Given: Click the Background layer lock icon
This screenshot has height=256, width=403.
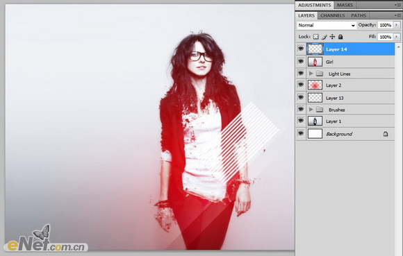Looking at the screenshot, I should tap(386, 134).
